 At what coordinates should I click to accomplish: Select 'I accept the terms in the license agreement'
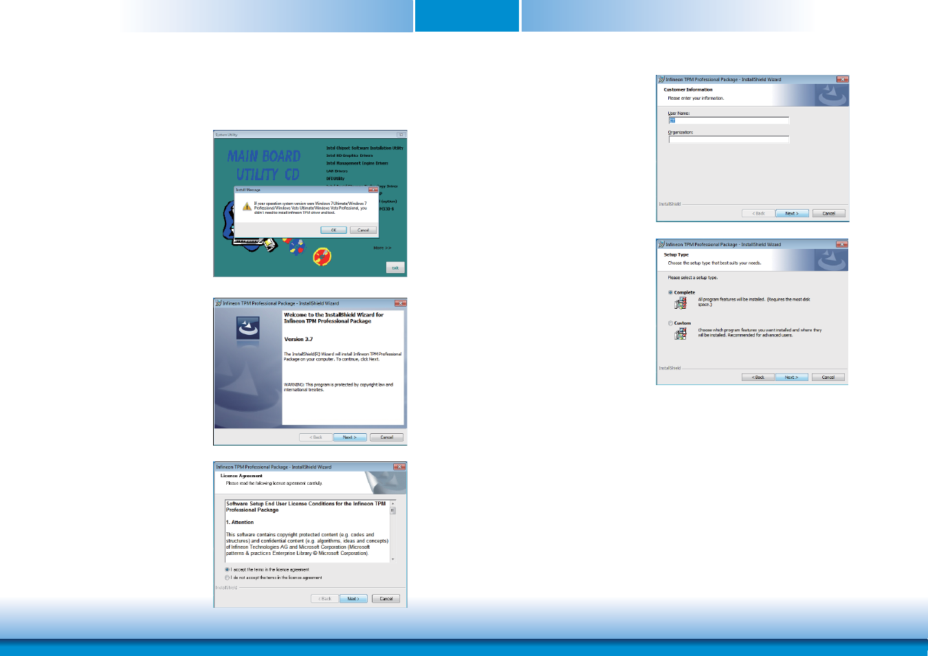pos(267,569)
